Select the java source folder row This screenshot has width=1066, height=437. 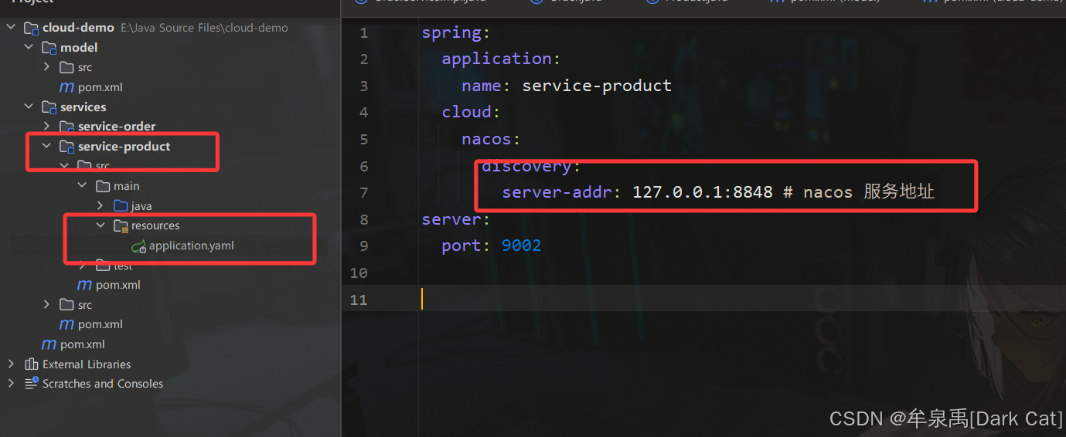[170, 206]
